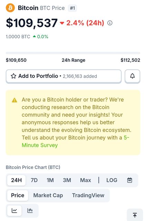Click the 24h Range progress bar
This screenshot has height=221, width=146.
point(73,53)
